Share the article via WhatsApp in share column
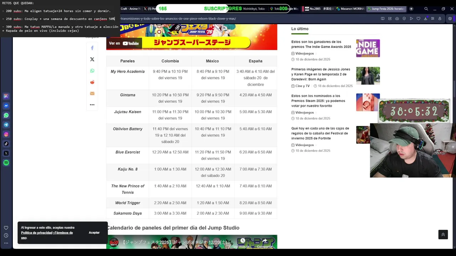Viewport: 456px width, 256px height. (92, 71)
